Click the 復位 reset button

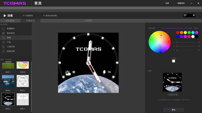174,110
